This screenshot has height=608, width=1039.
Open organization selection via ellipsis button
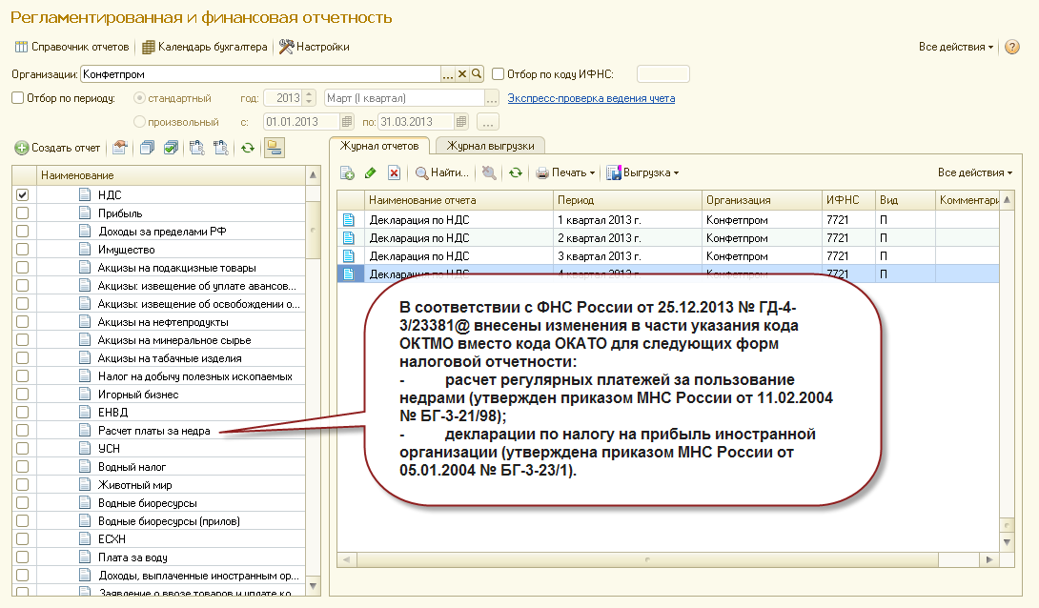point(449,74)
